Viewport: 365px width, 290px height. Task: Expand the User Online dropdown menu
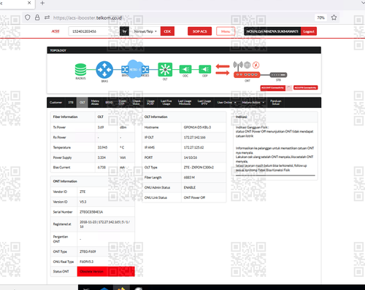pyautogui.click(x=226, y=103)
